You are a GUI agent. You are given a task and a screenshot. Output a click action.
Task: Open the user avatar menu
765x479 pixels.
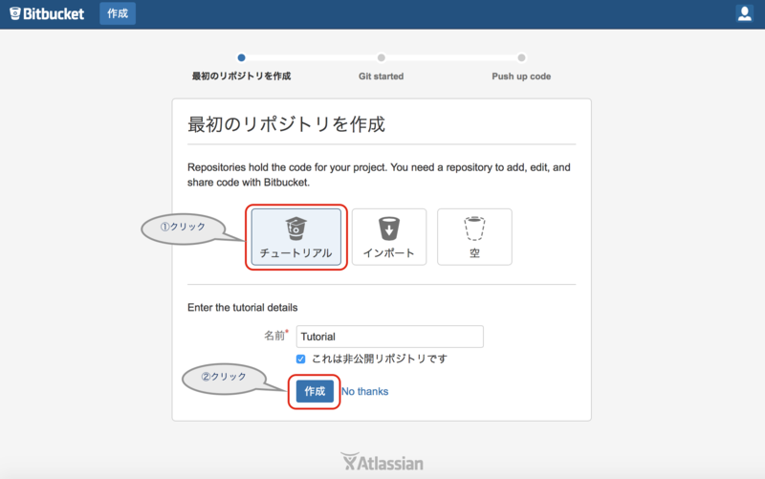[745, 13]
